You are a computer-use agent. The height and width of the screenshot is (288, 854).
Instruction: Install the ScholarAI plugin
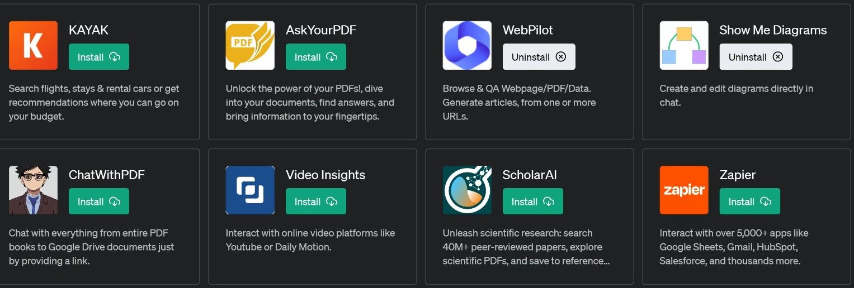(533, 201)
